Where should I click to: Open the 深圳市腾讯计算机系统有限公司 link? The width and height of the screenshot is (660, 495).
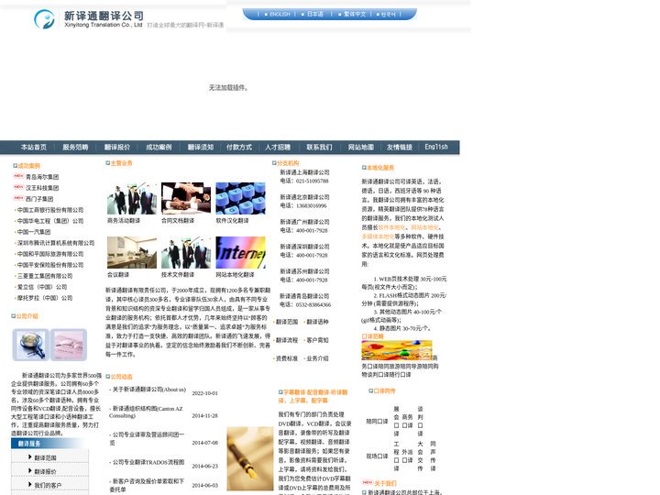(56, 243)
